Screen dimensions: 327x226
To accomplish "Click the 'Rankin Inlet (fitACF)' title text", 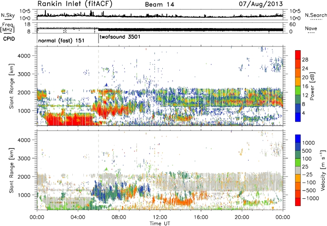I will (x=75, y=4).
